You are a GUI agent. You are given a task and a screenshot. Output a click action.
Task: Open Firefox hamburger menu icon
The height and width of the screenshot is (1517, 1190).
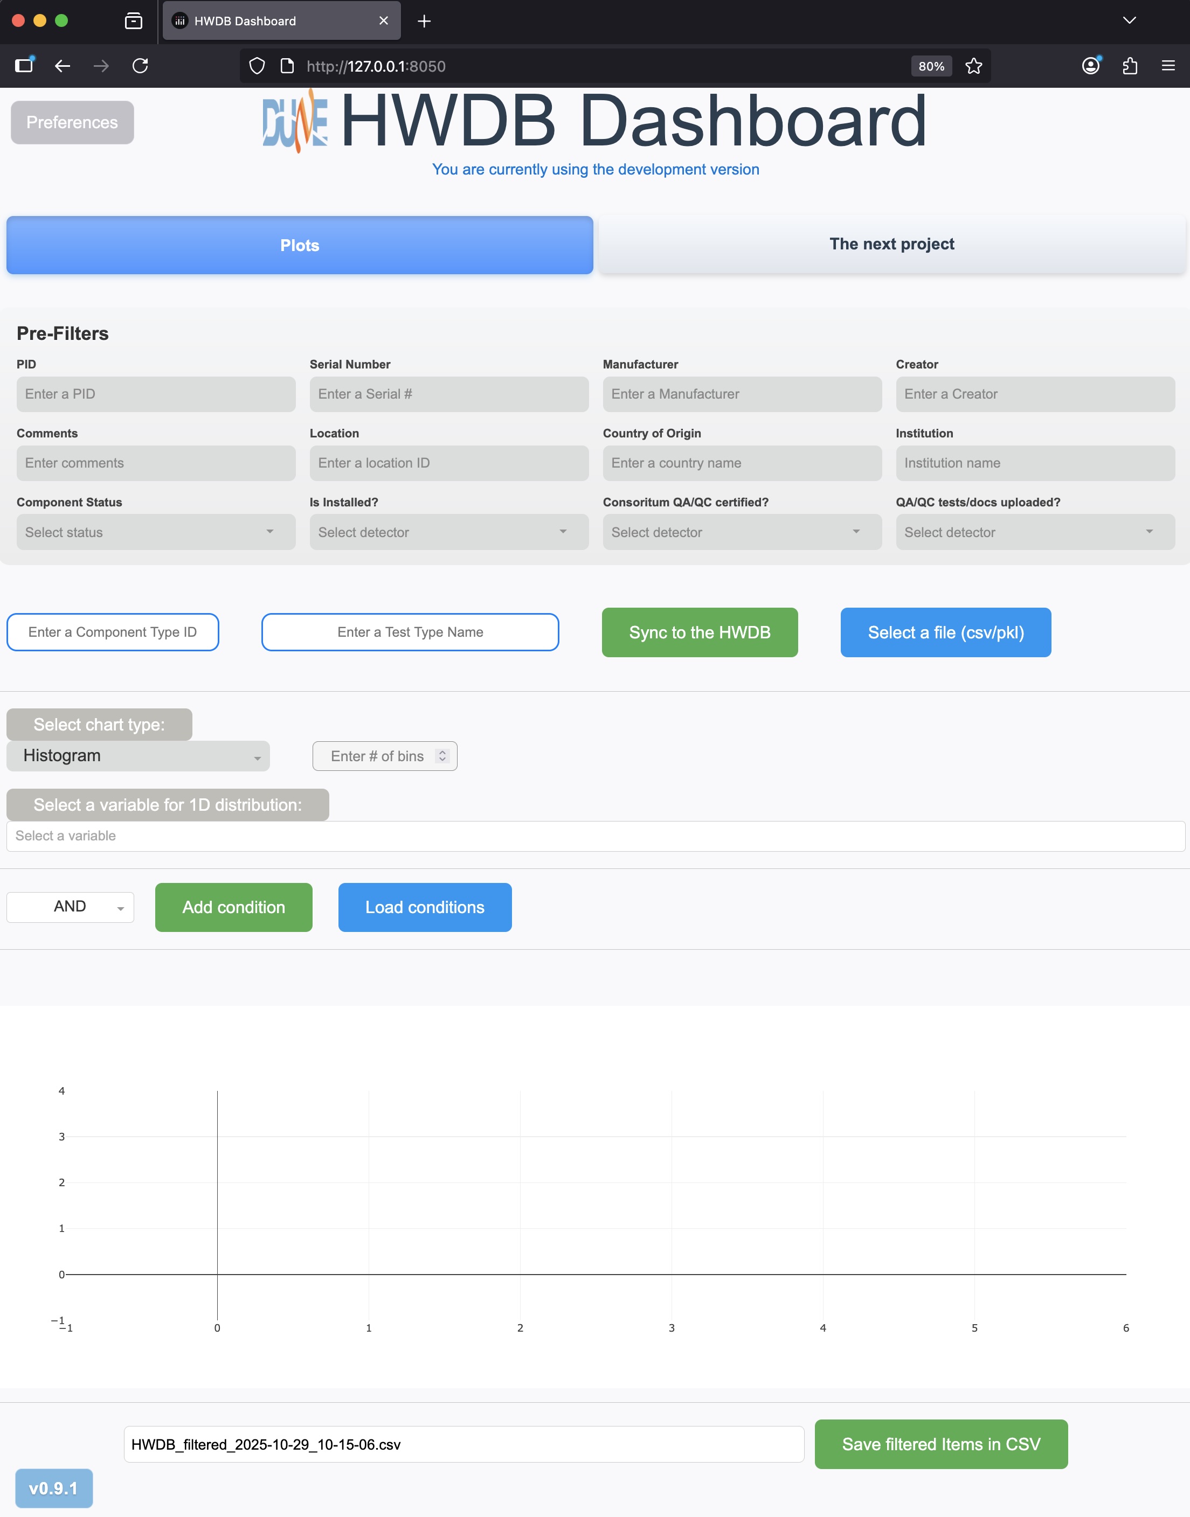pyautogui.click(x=1168, y=66)
